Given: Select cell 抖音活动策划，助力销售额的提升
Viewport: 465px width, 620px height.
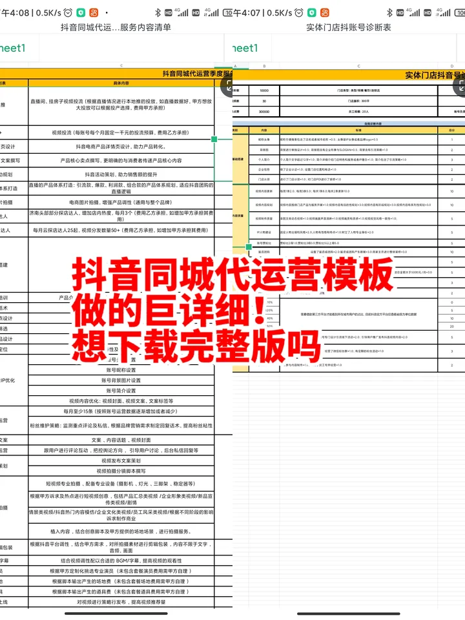Looking at the screenshot, I should pos(121,174).
